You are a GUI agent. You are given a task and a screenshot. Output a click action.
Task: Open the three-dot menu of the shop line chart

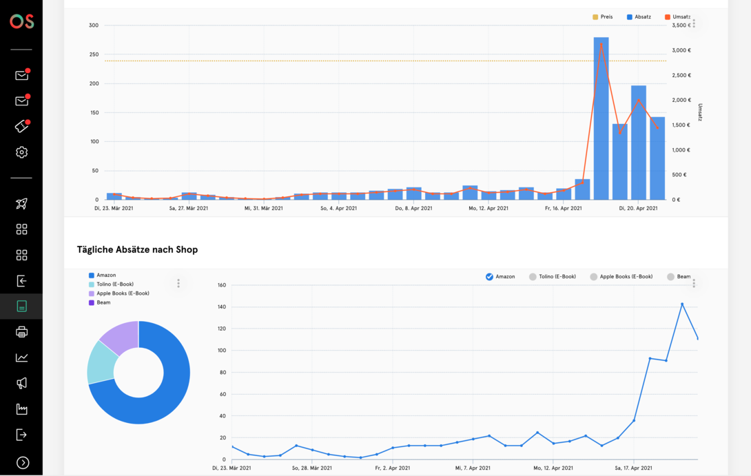[x=694, y=283]
